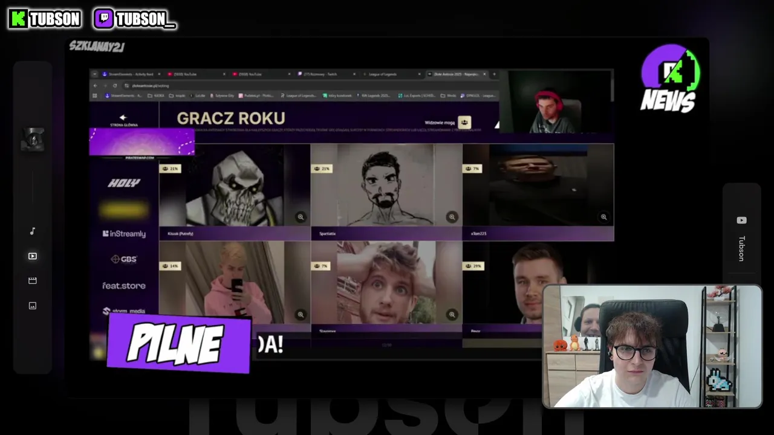Click the Widzowie mogą label text

tap(440, 123)
